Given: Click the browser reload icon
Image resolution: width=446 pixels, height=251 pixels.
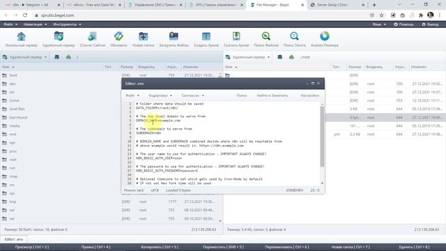Looking at the screenshot, I should (25, 15).
